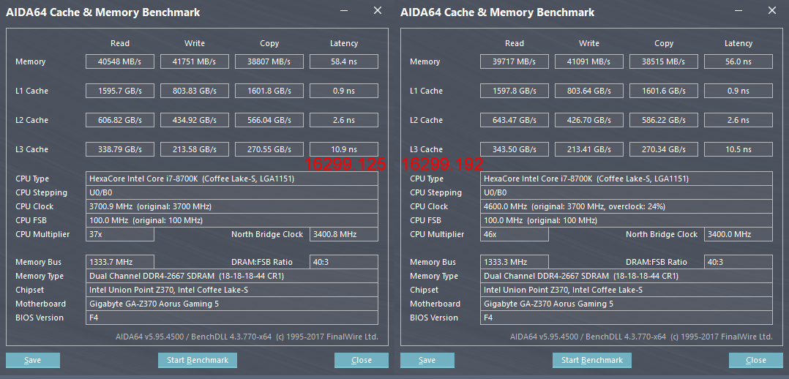The height and width of the screenshot is (379, 789).
Task: Select Memory Write 41091 MB/s in right window
Action: click(588, 61)
